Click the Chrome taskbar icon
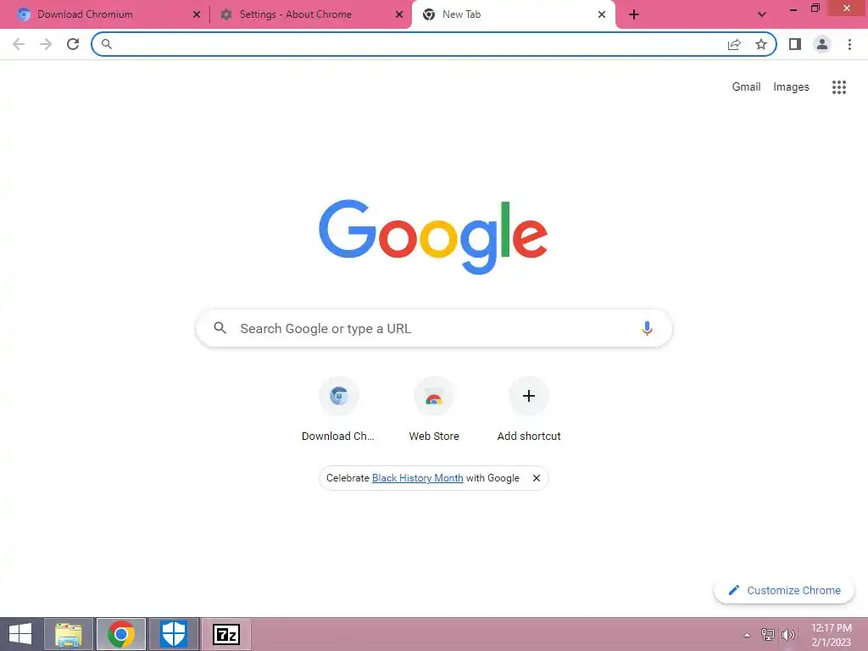This screenshot has height=651, width=868. coord(121,634)
